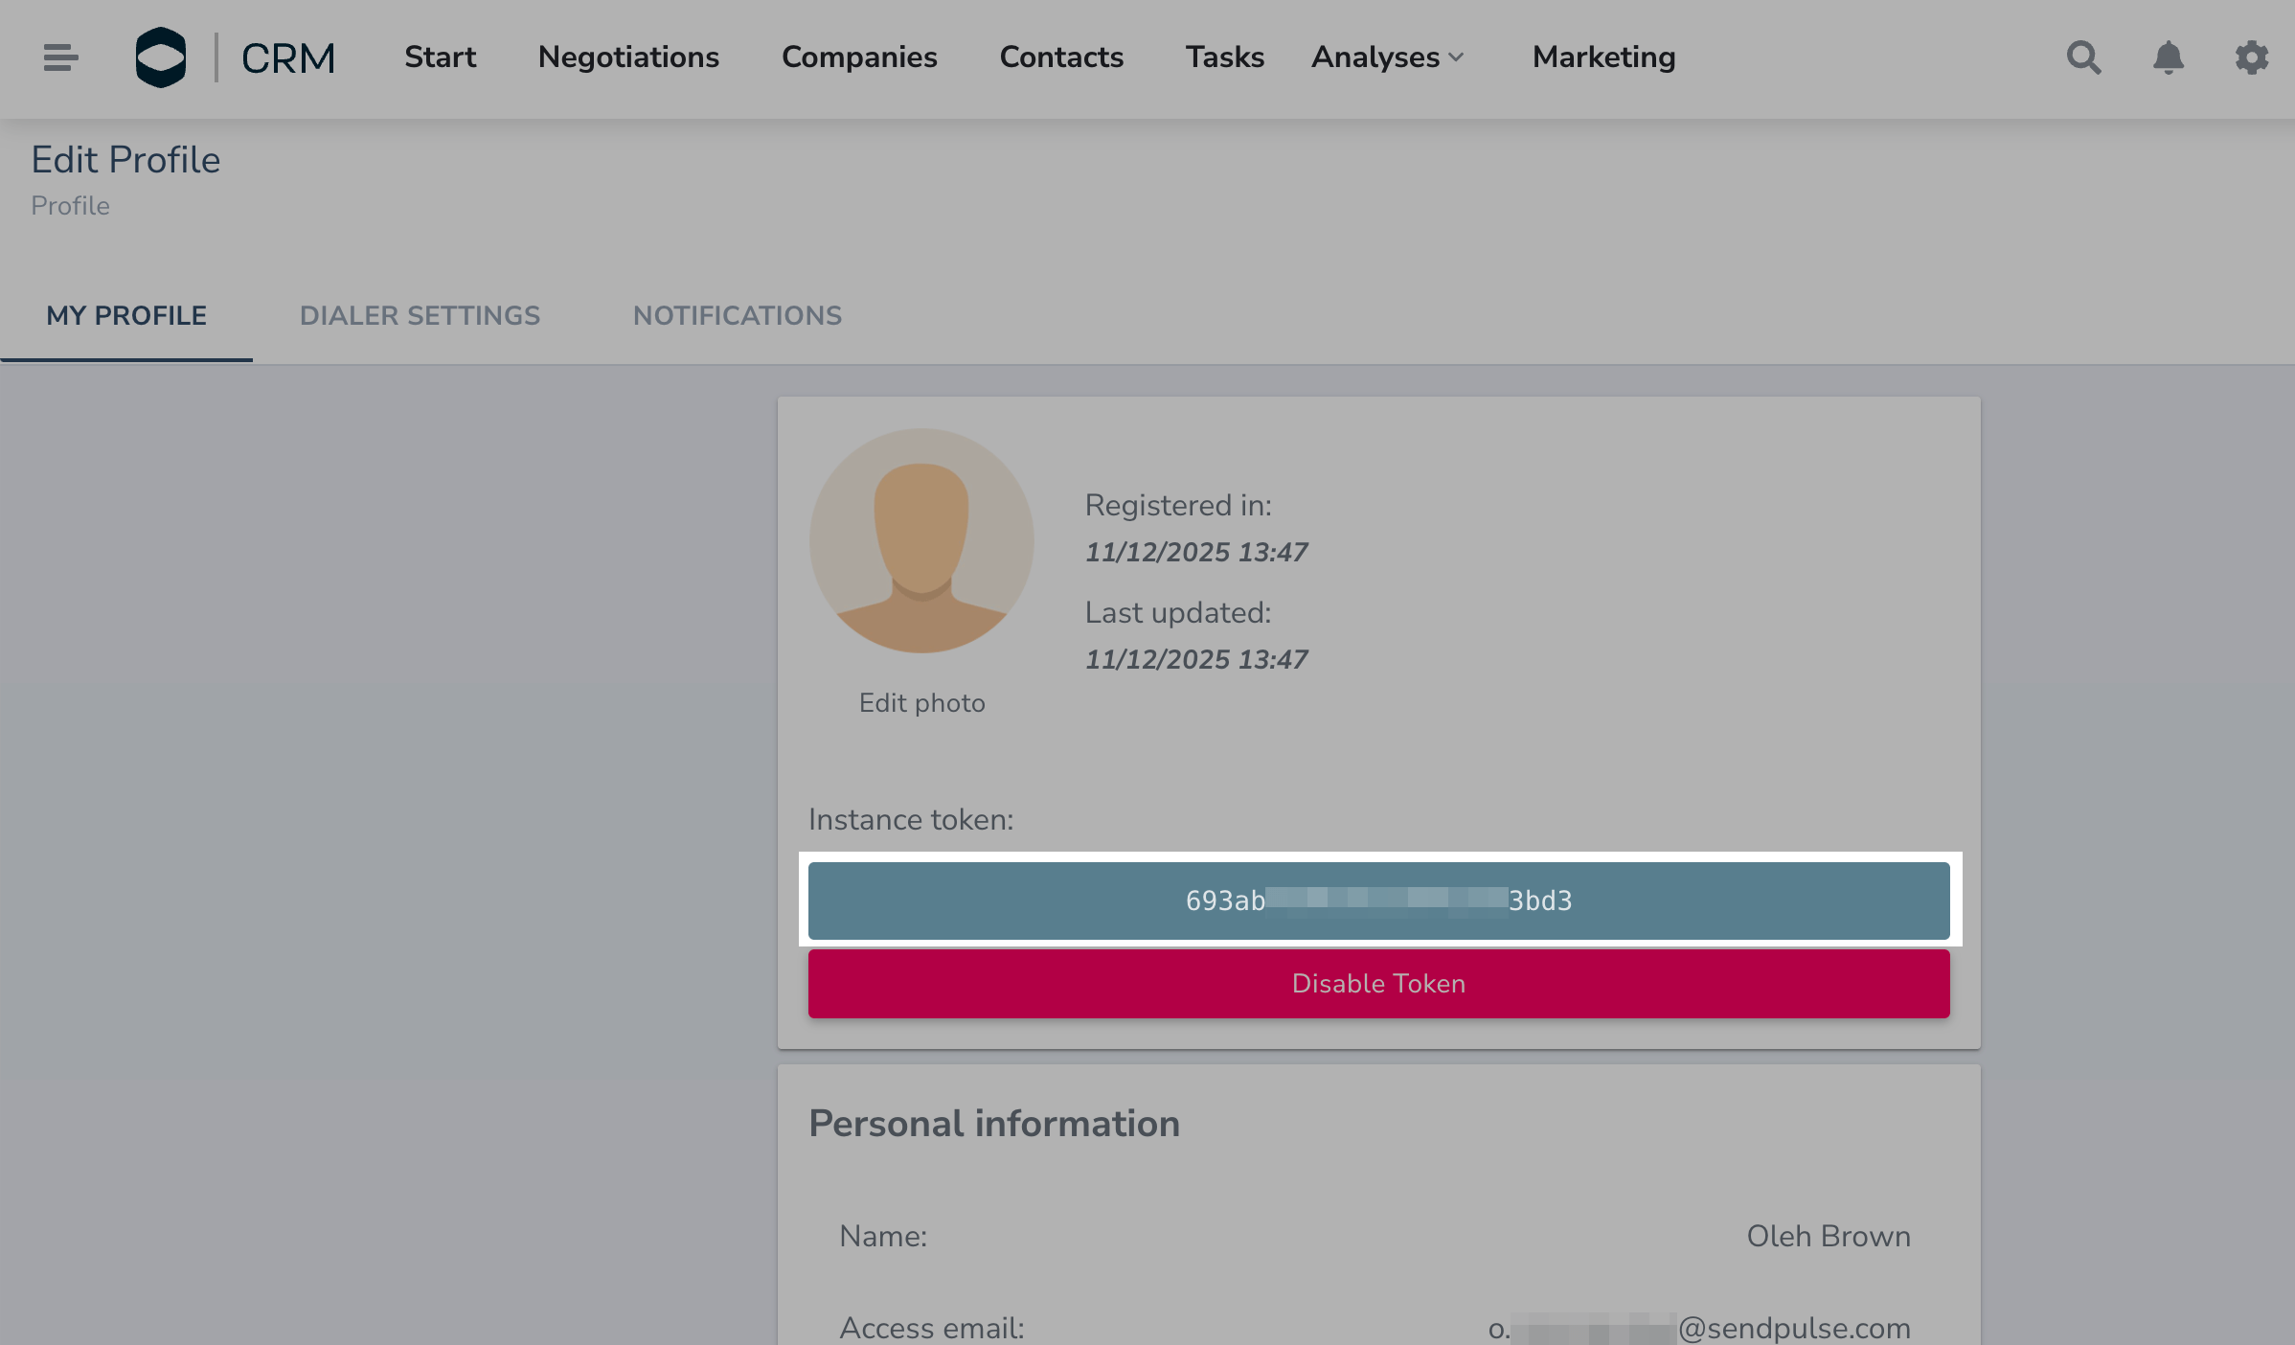The height and width of the screenshot is (1345, 2295).
Task: Switch to the Notifications tab
Action: (x=738, y=315)
